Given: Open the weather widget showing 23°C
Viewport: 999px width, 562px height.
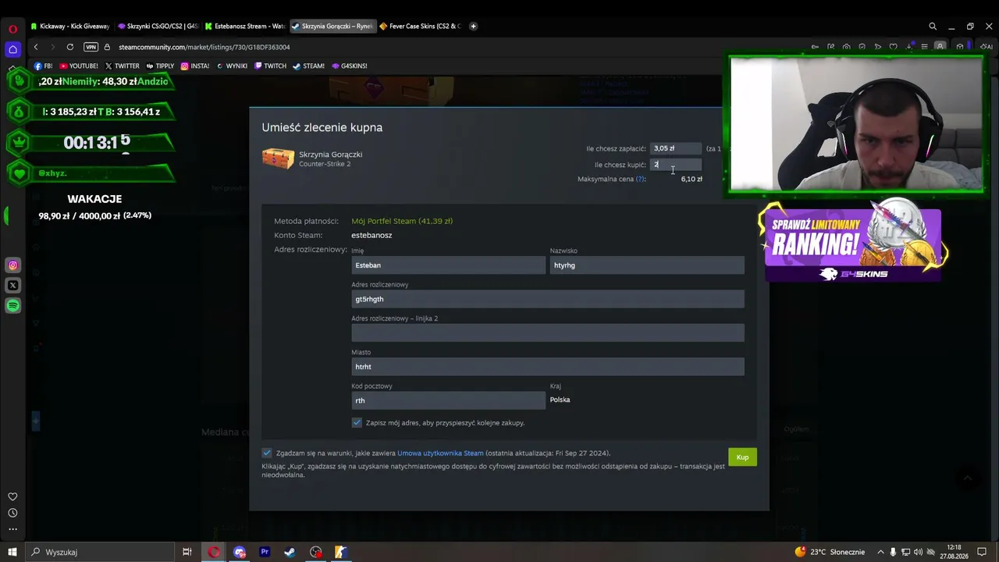Looking at the screenshot, I should point(829,552).
